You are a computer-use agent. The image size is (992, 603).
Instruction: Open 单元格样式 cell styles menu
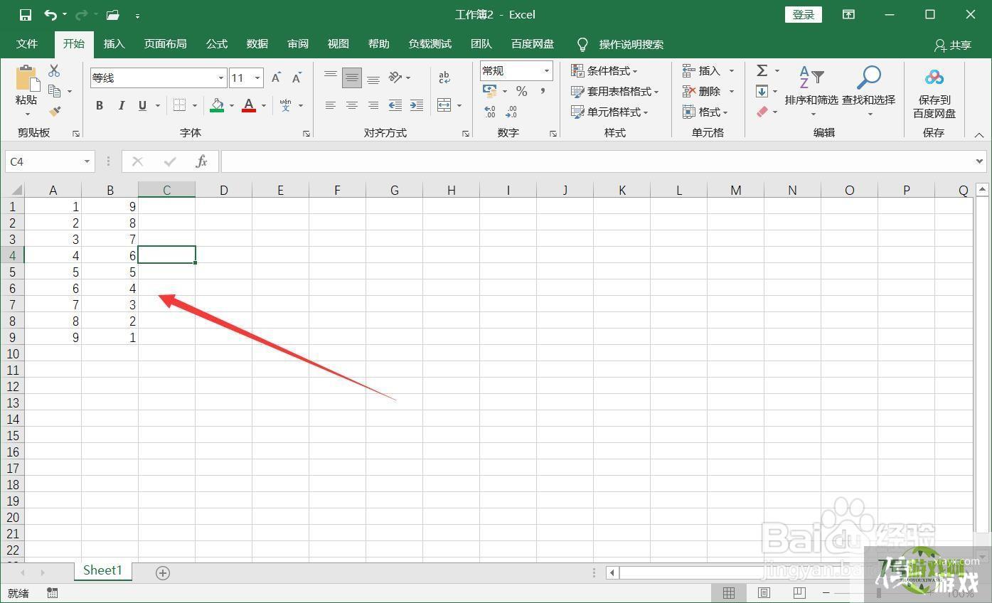coord(610,112)
